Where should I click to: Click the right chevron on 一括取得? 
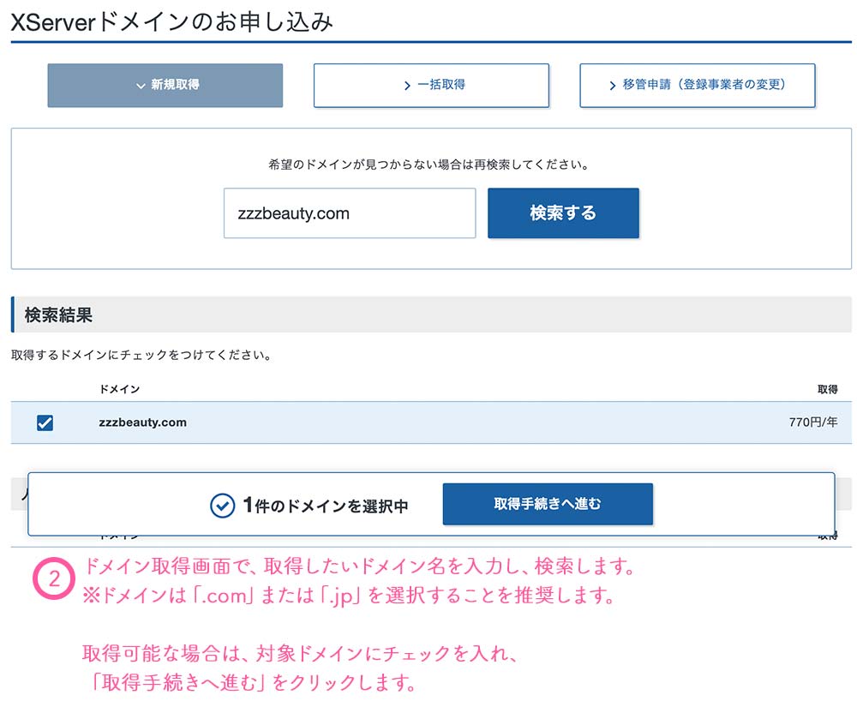(407, 86)
